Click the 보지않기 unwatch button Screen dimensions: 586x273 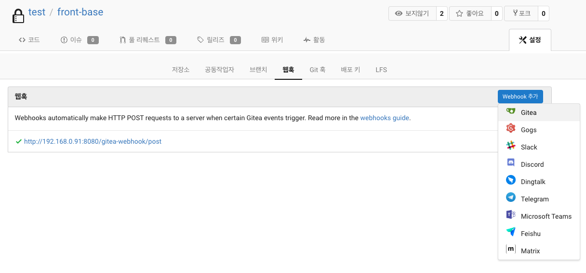coord(413,13)
